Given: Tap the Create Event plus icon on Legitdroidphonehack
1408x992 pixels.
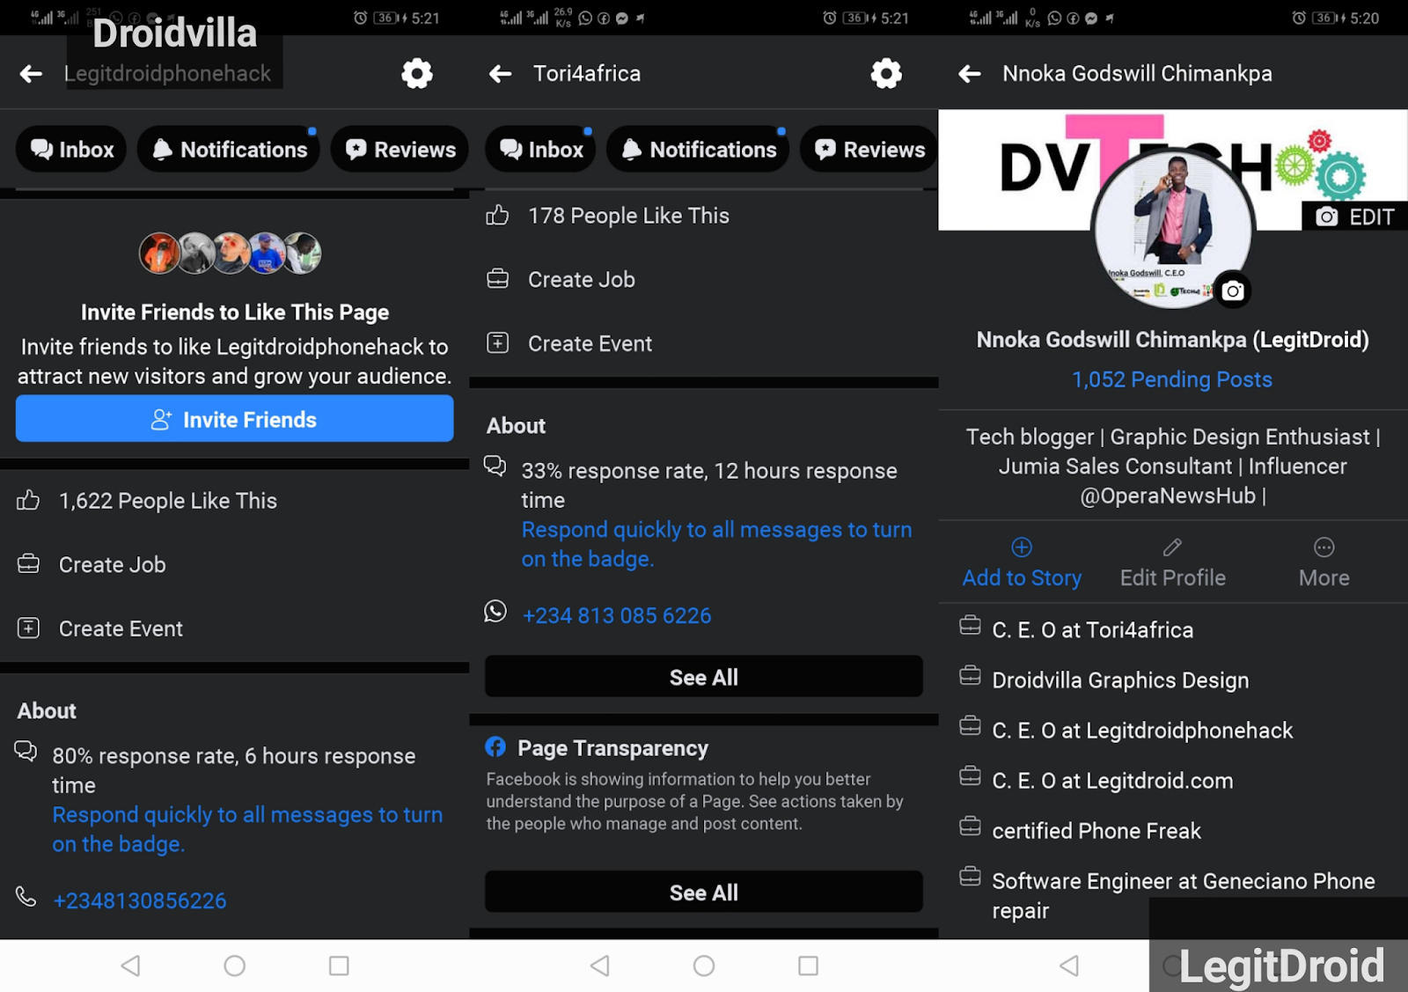Looking at the screenshot, I should (28, 628).
